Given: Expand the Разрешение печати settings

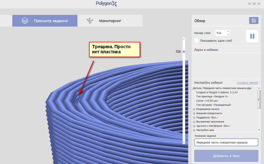Looking at the screenshot, I should click(x=194, y=109).
